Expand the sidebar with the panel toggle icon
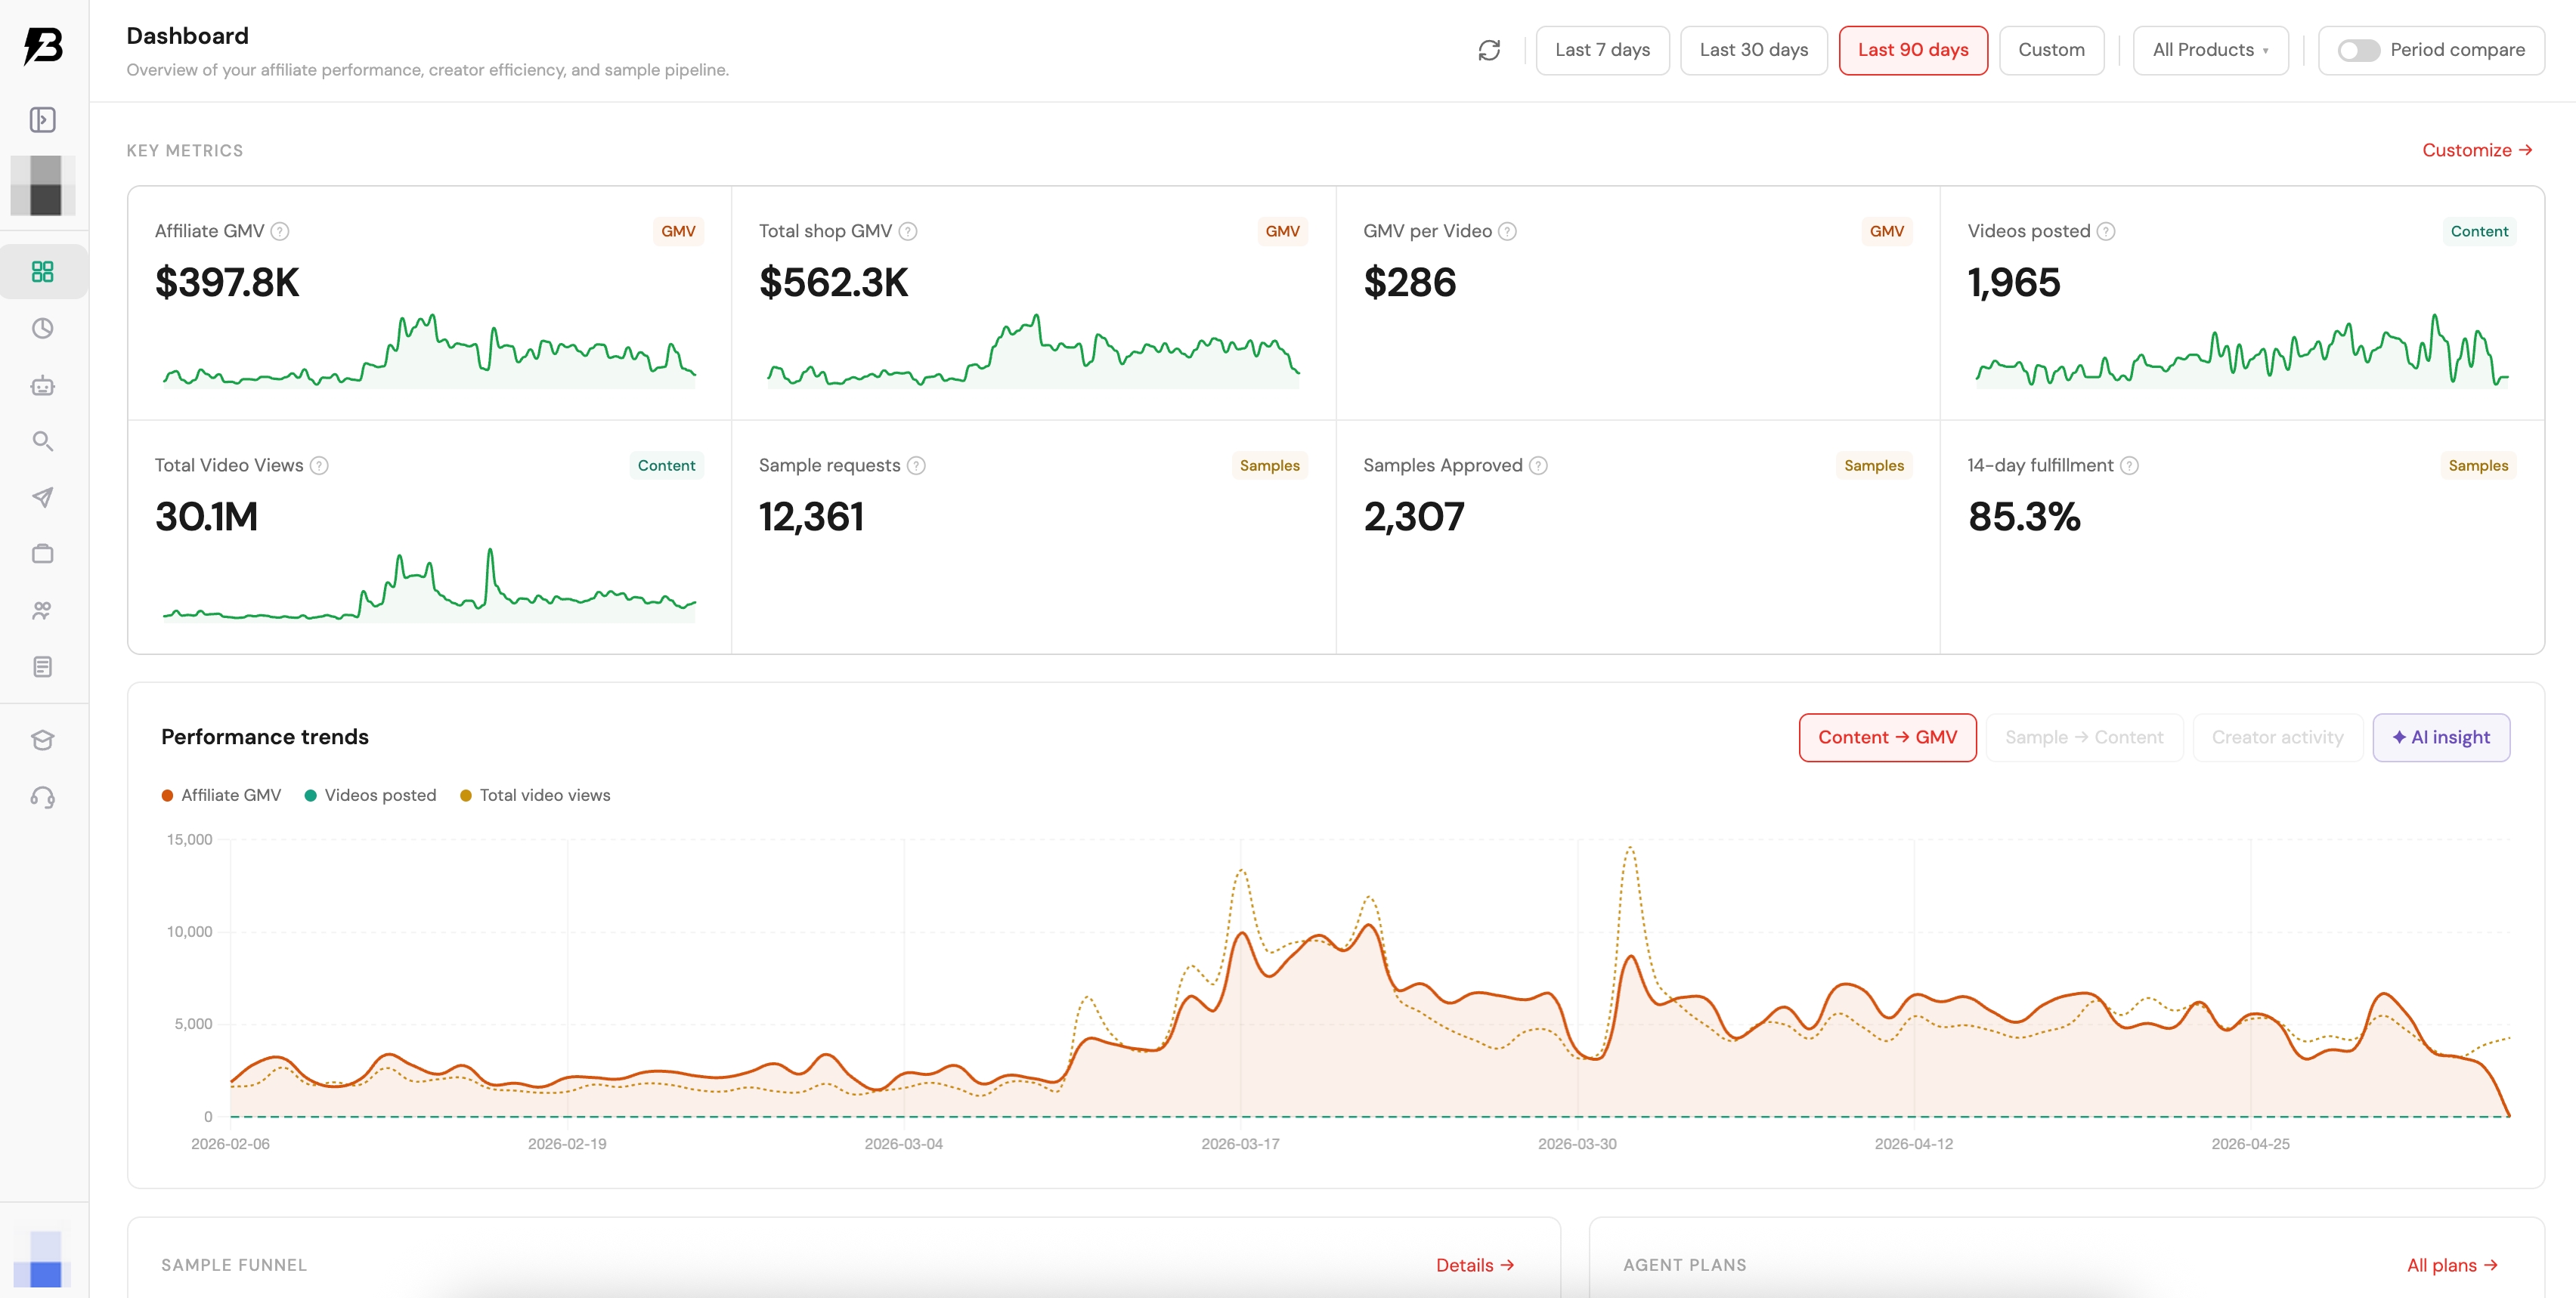The image size is (2576, 1298). (42, 120)
